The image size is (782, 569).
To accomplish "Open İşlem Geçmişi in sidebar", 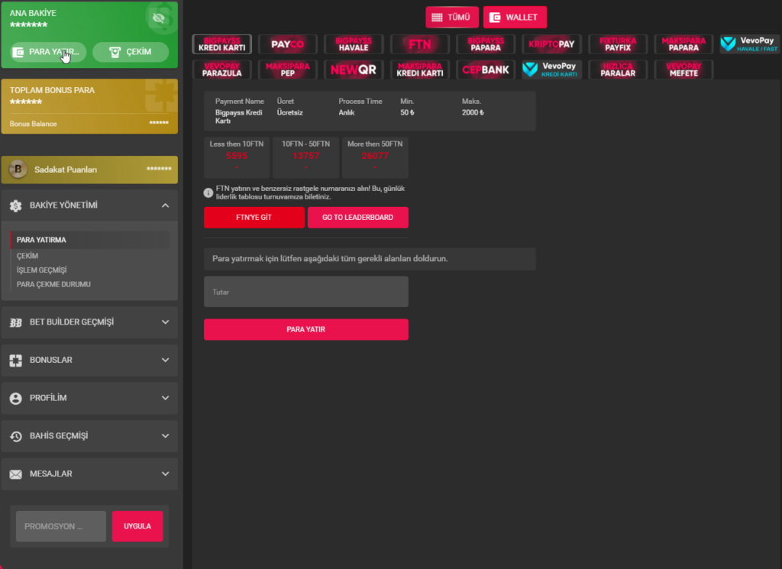I will point(42,270).
